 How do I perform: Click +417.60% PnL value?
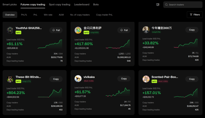(x=84, y=44)
